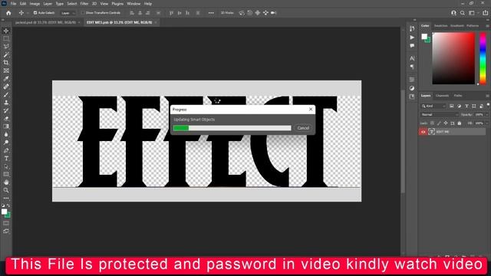The image size is (491, 276).
Task: Select the Horizontal Type tool
Action: point(6,159)
